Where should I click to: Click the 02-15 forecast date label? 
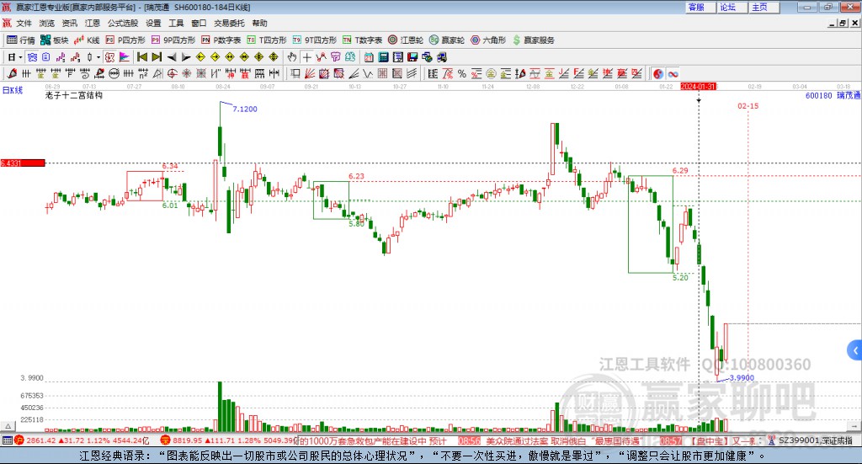coord(748,105)
